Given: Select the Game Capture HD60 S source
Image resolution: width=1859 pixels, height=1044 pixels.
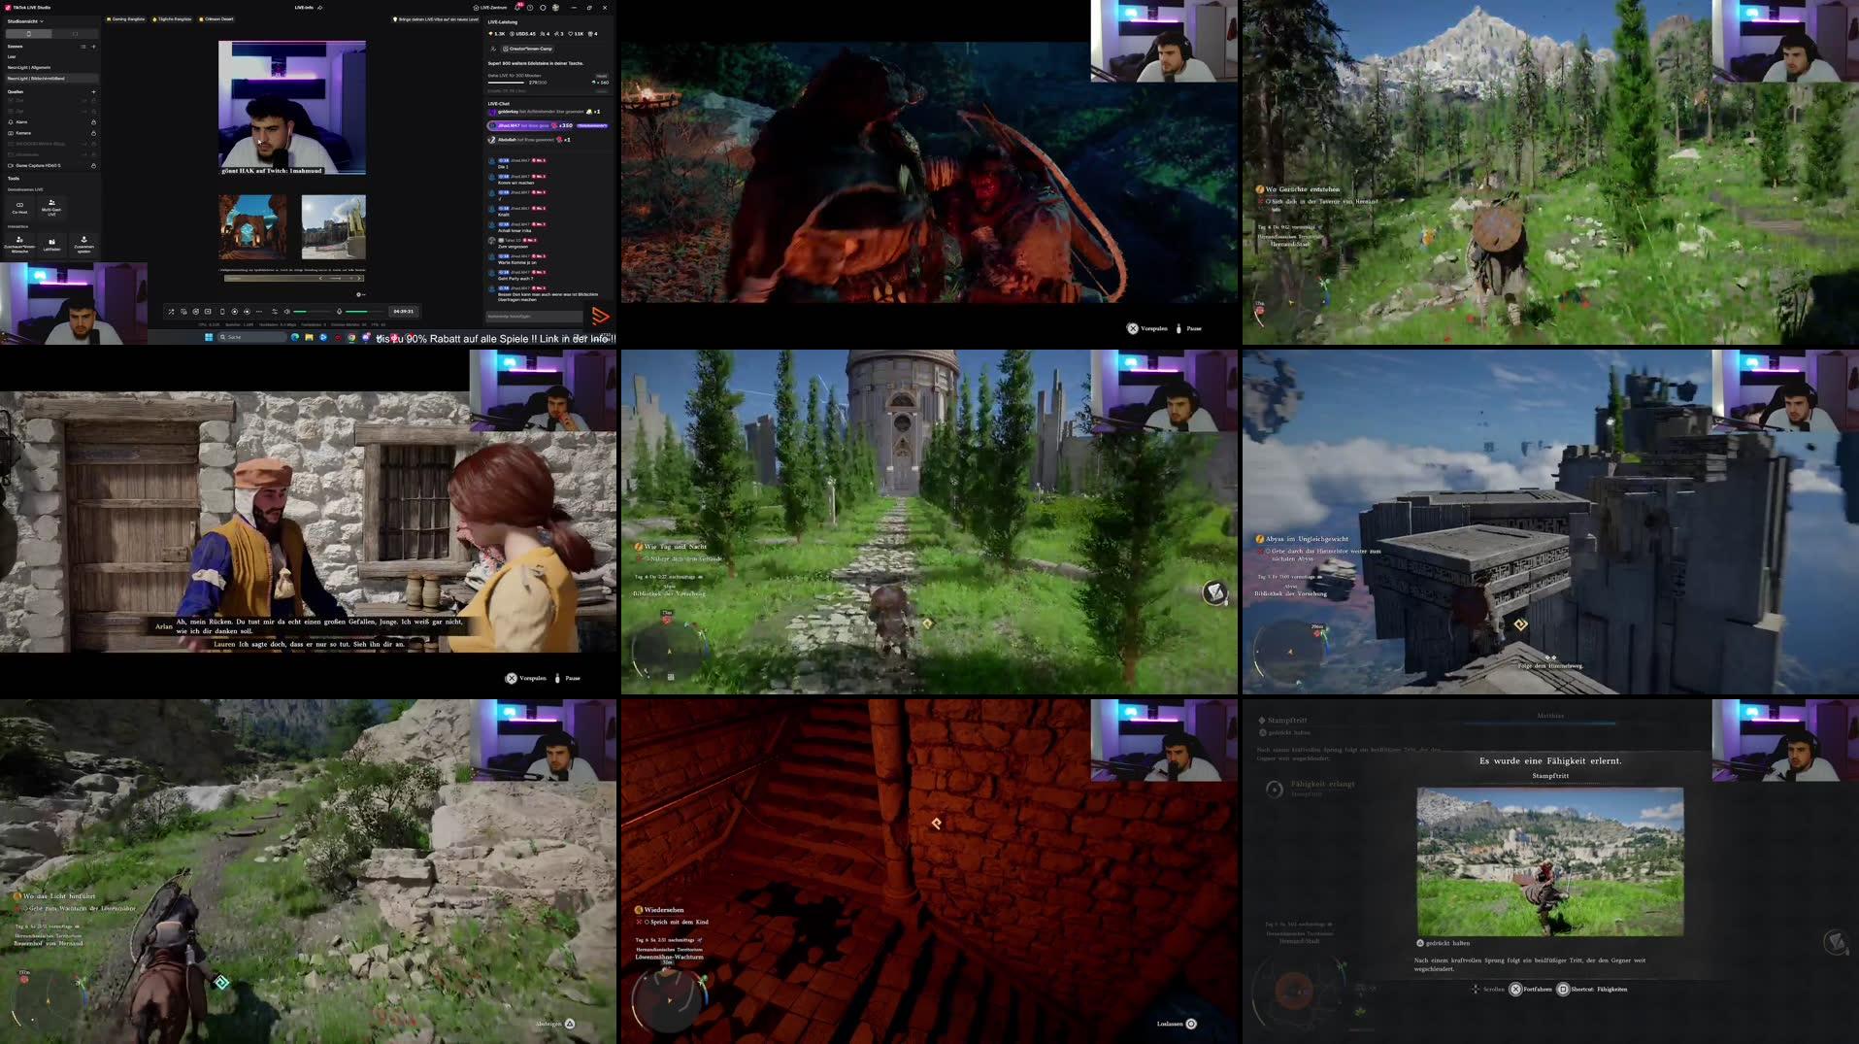Looking at the screenshot, I should point(50,165).
